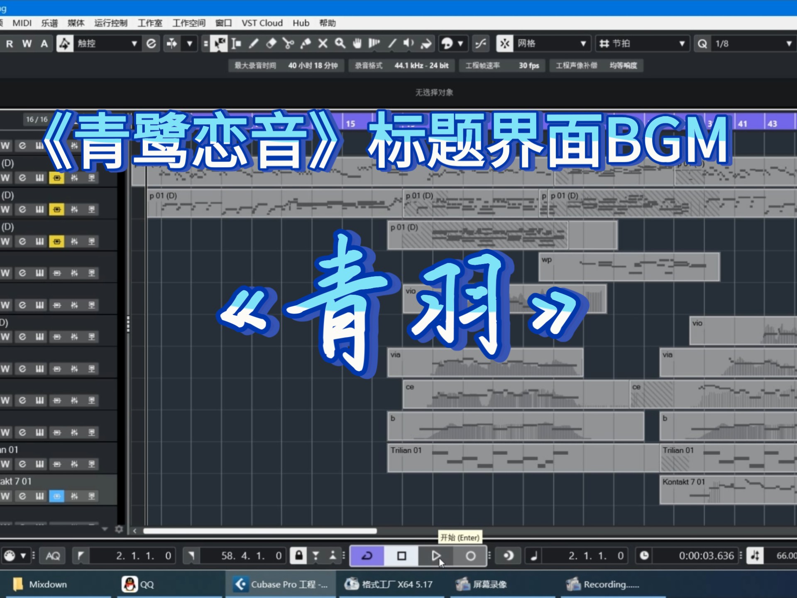Open the VST Cloud menu
Image resolution: width=797 pixels, height=598 pixels.
tap(262, 23)
